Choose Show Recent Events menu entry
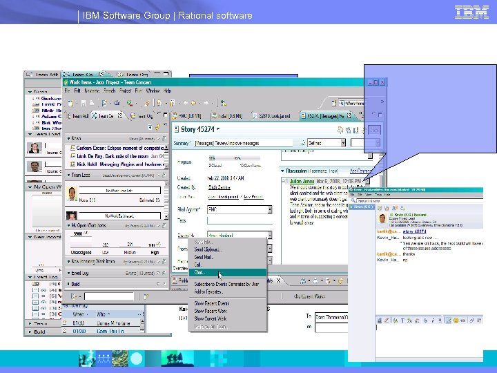Screen dimensions: 497x373 [x=228, y=303]
